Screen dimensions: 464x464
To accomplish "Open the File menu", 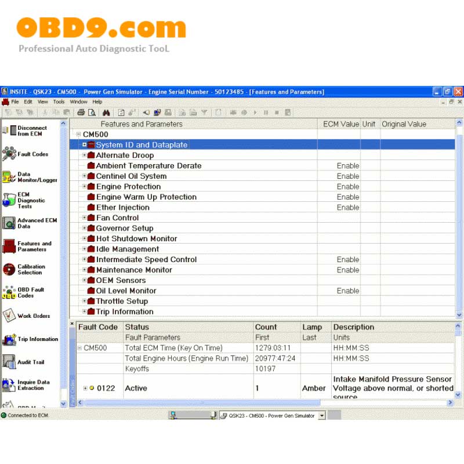I will 15,102.
